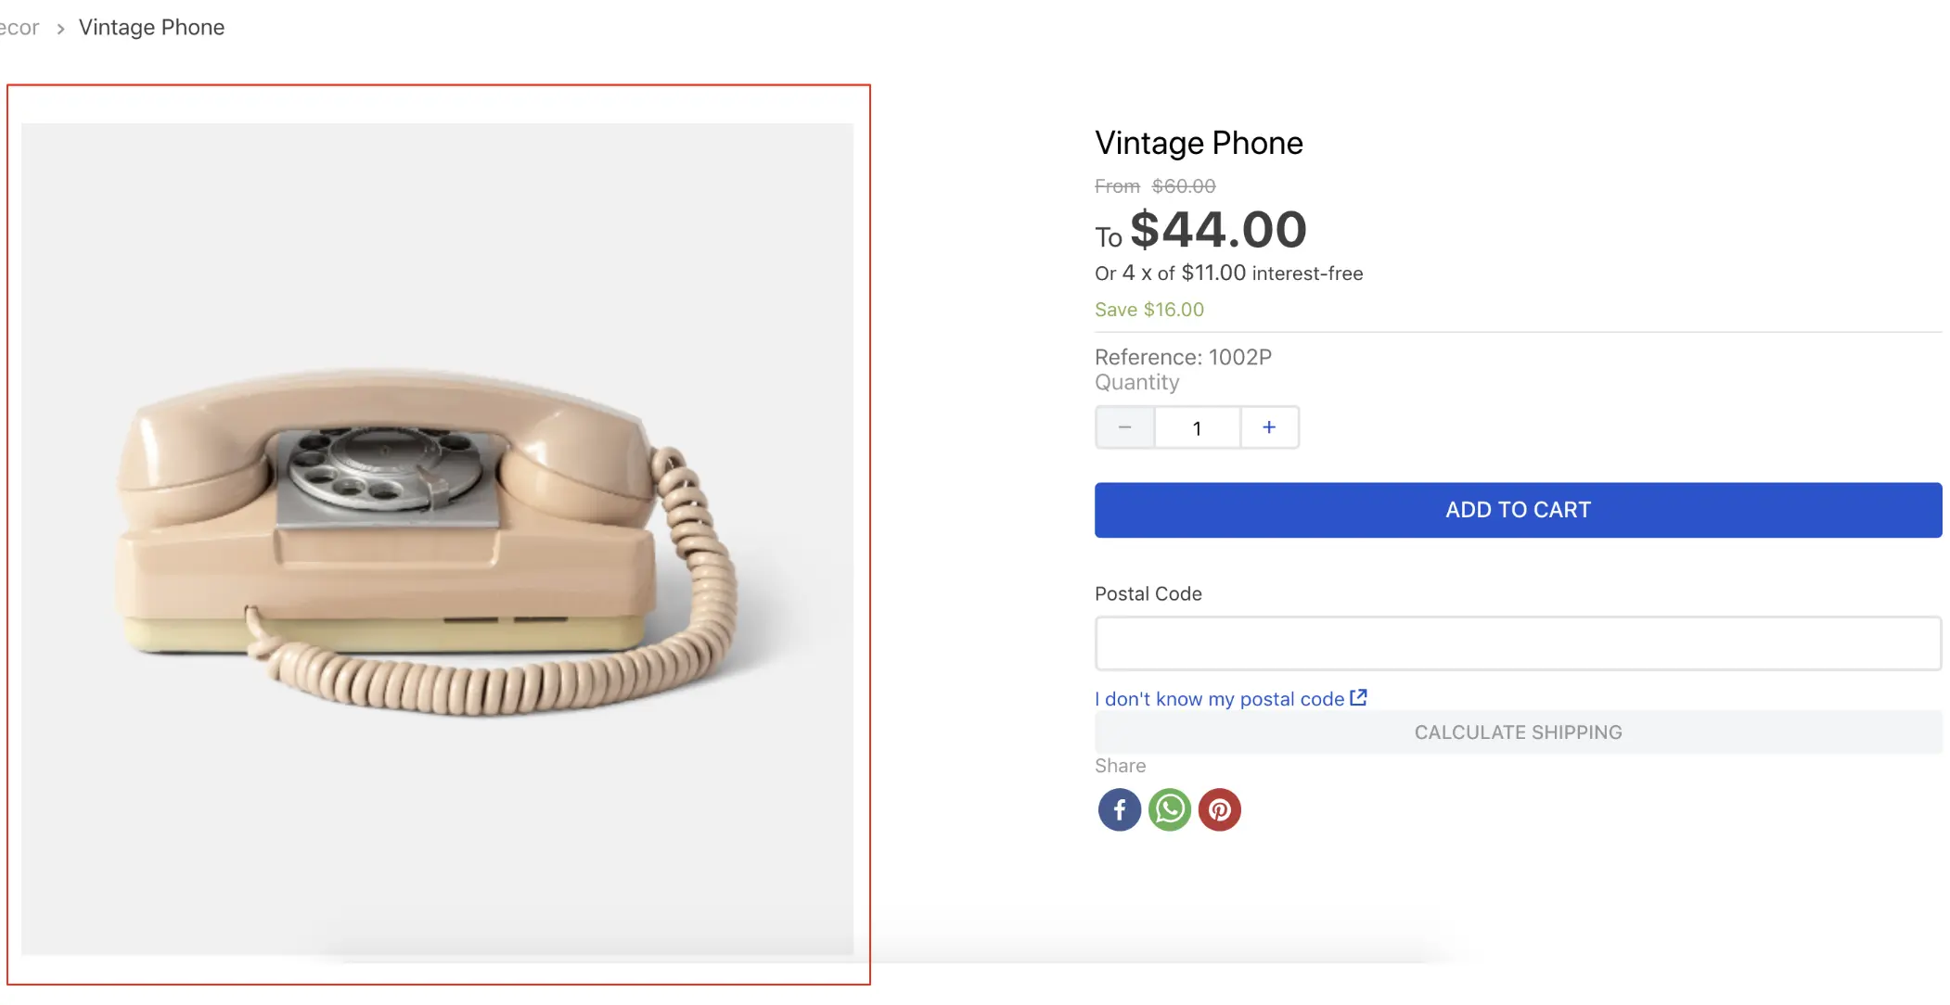Viewport: 1950px width, 1005px height.
Task: Share the product via WhatsApp
Action: coord(1170,809)
